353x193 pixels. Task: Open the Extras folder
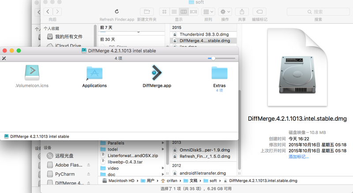[219, 73]
